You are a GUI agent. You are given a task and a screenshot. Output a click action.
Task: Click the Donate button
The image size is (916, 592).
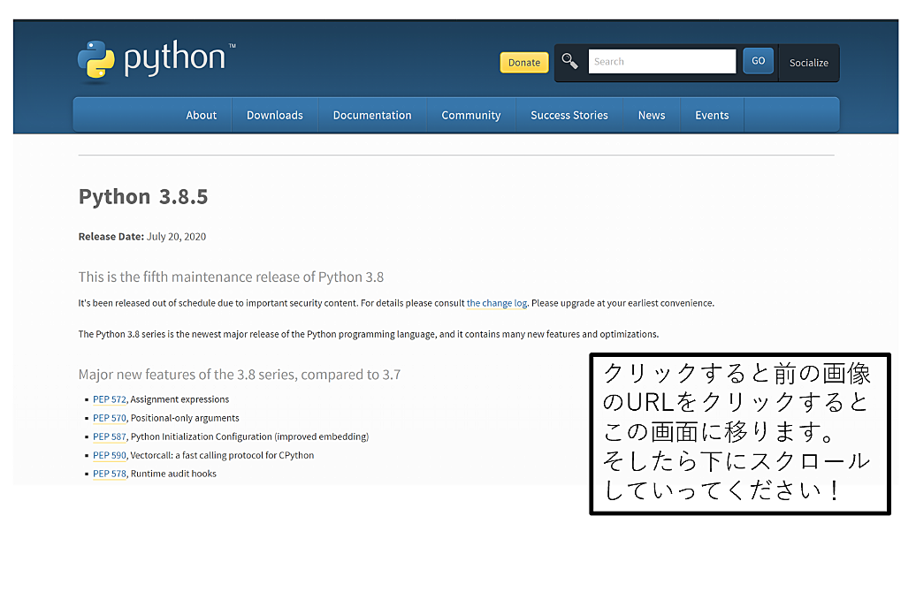pyautogui.click(x=524, y=63)
